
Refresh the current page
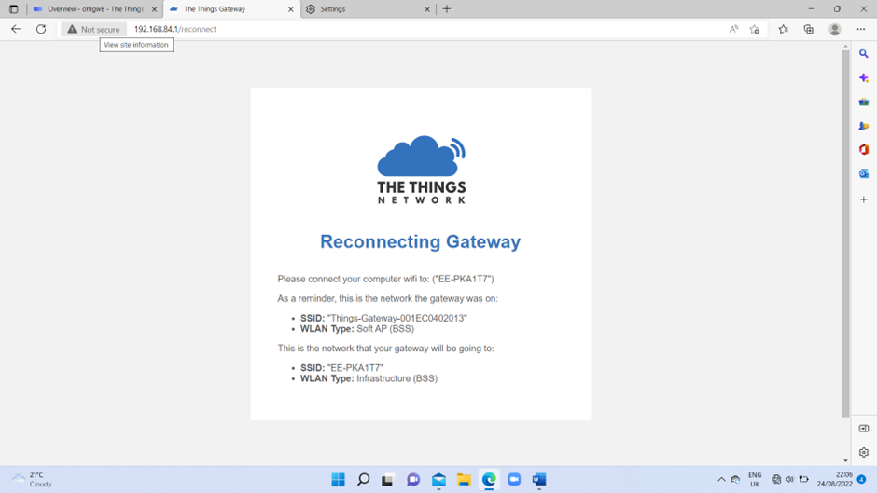pyautogui.click(x=41, y=30)
